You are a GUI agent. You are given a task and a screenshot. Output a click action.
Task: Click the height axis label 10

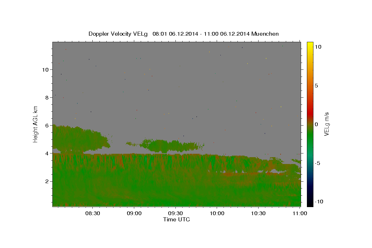[x=45, y=70]
